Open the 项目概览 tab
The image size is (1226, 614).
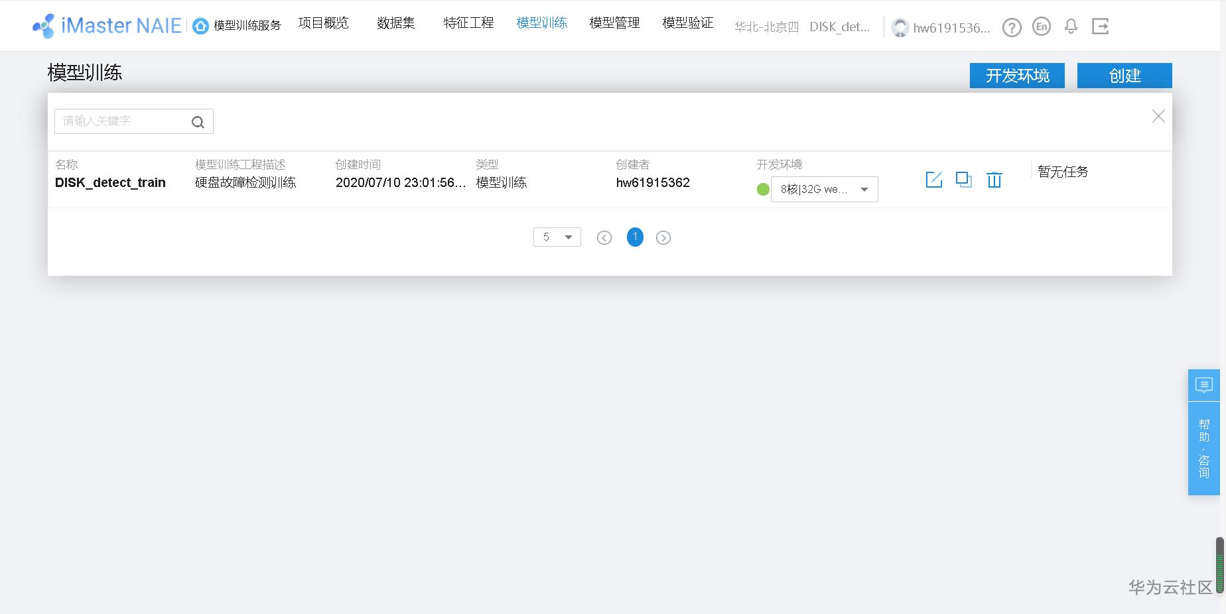click(323, 23)
